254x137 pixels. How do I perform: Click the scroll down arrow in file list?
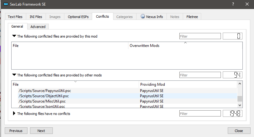point(240,105)
